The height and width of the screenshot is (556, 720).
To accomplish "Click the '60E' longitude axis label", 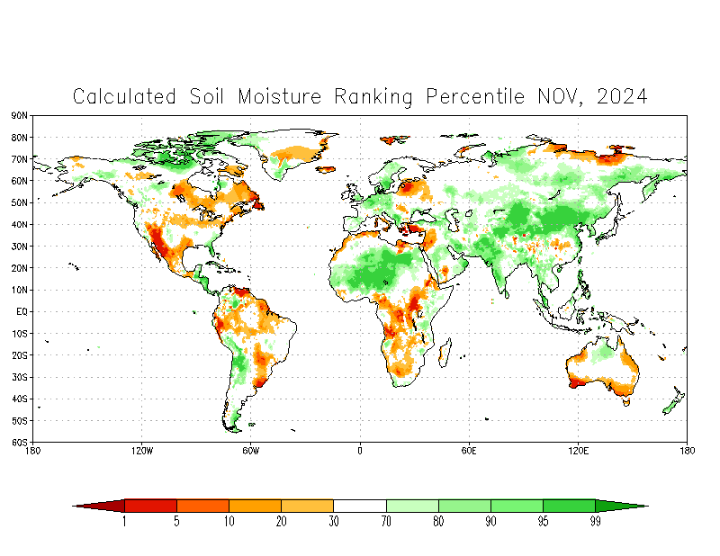I will point(469,451).
